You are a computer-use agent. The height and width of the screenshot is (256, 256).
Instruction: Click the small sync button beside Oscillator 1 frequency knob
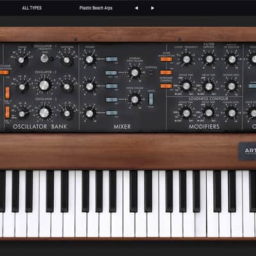coord(52,59)
